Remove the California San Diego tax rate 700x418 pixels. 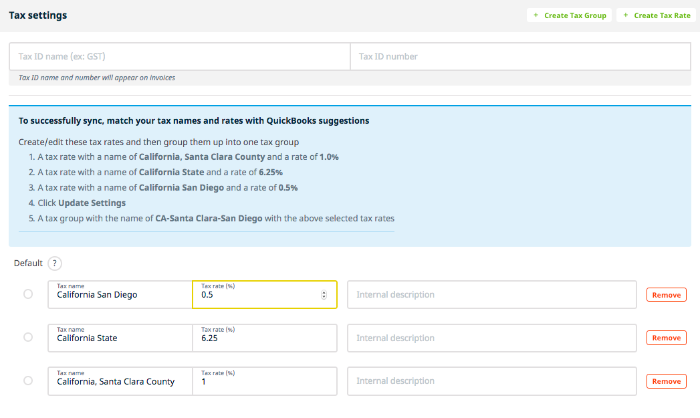point(666,295)
